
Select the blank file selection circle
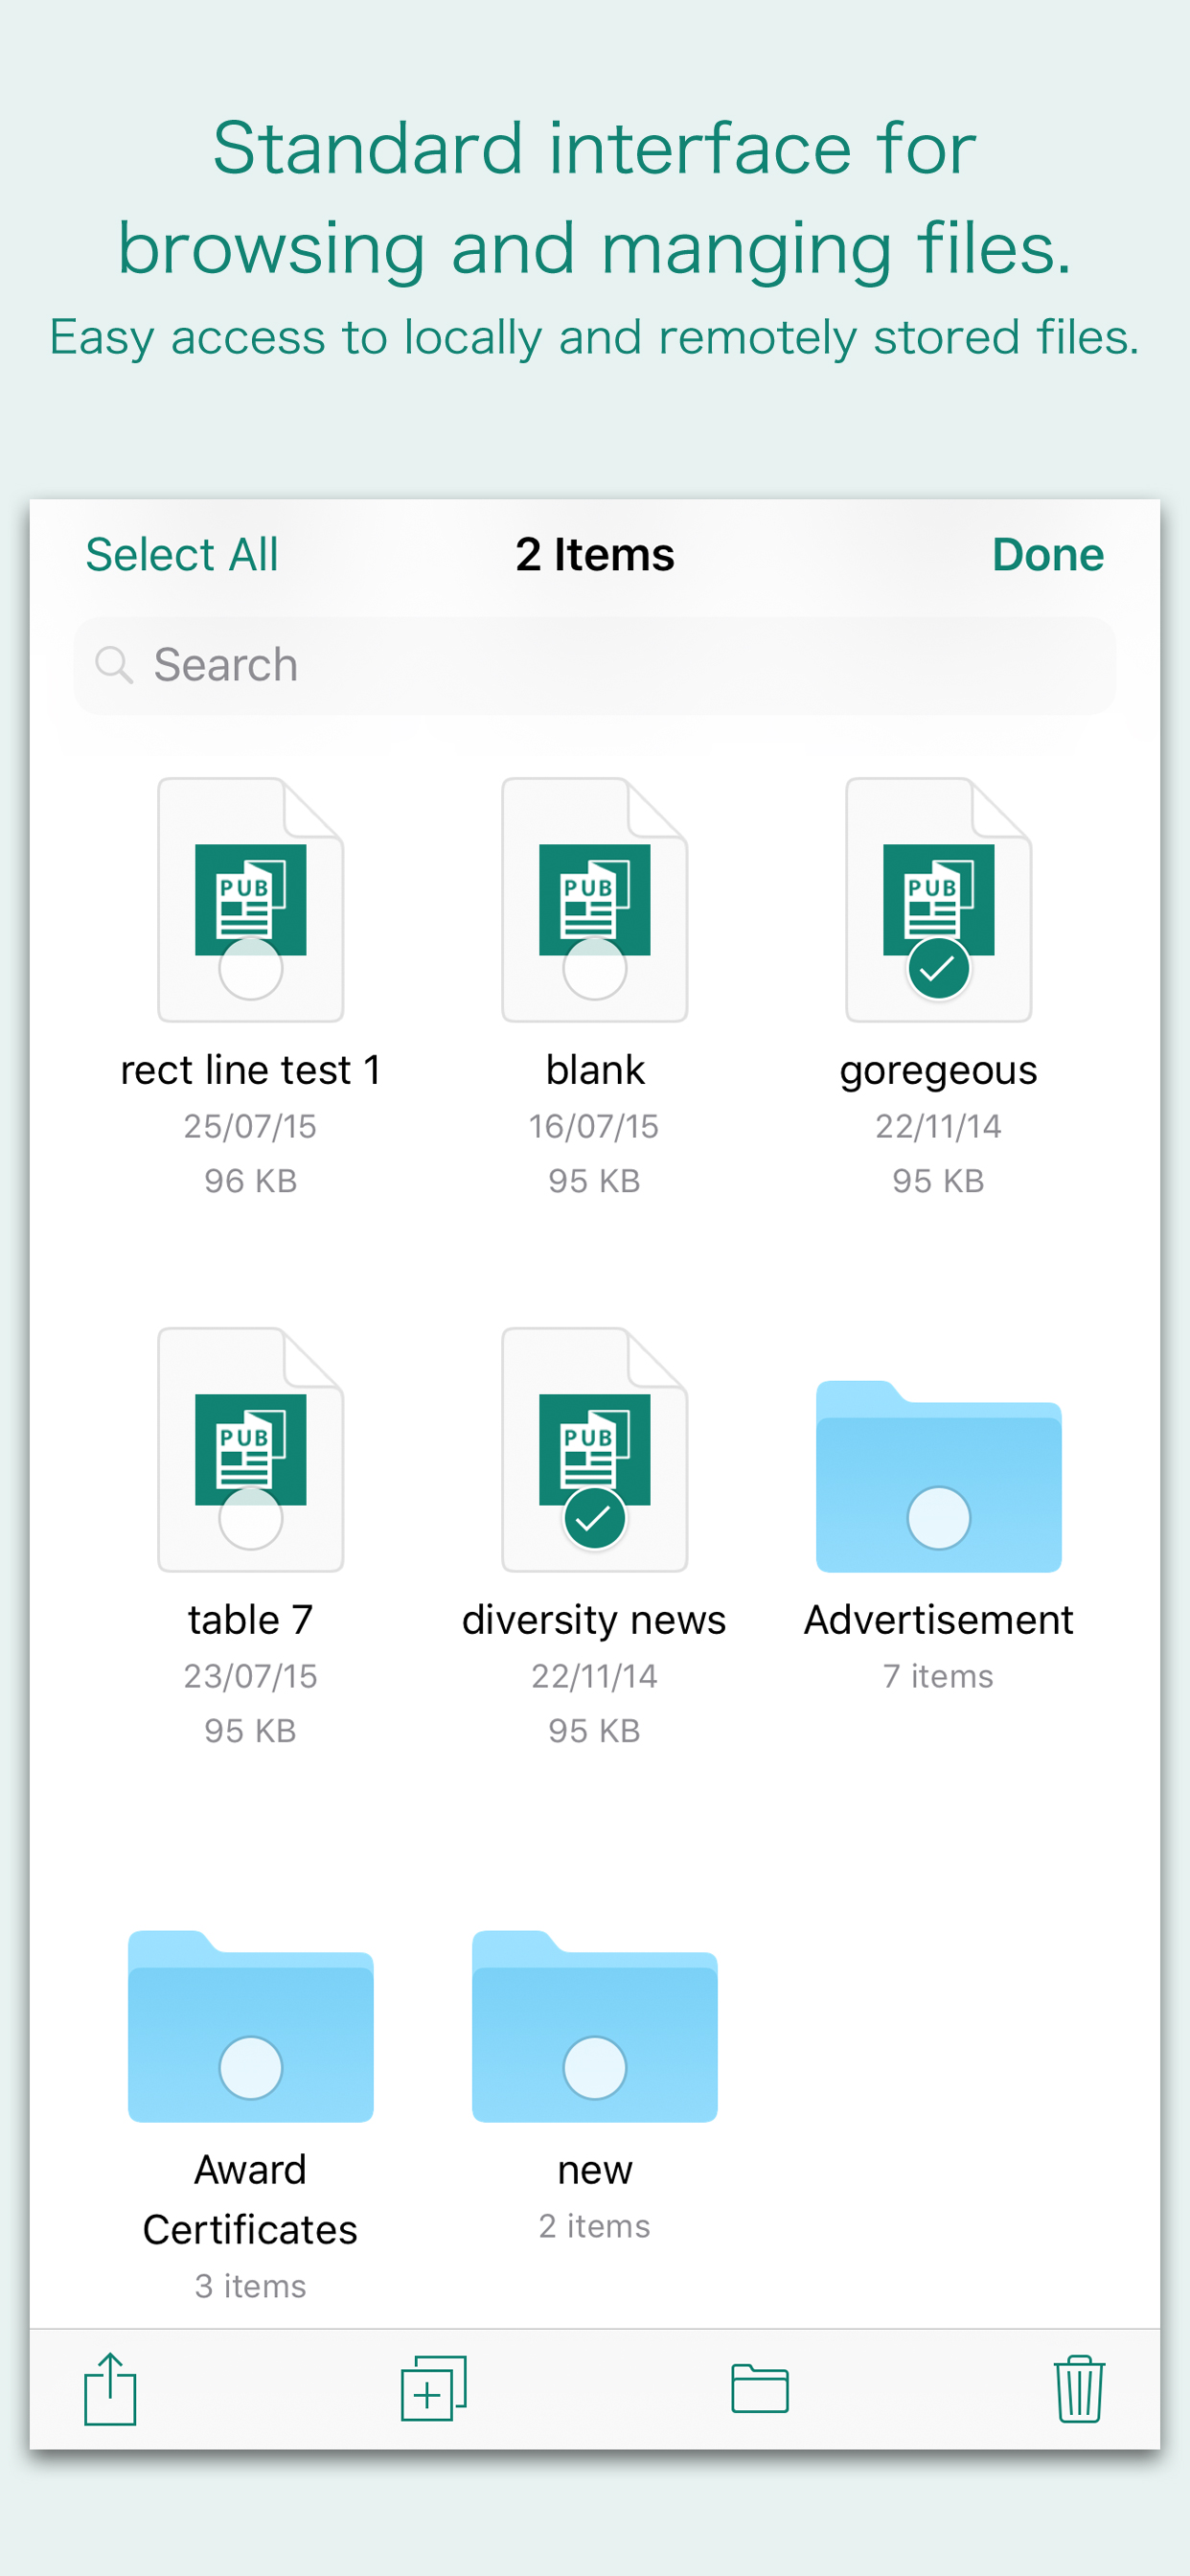[594, 968]
